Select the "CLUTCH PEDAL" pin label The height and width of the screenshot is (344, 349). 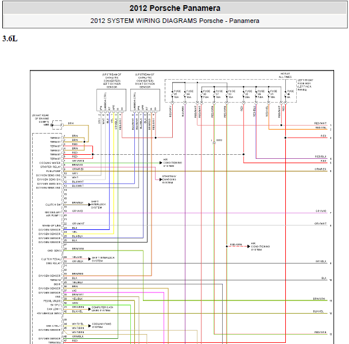pyautogui.click(x=51, y=259)
